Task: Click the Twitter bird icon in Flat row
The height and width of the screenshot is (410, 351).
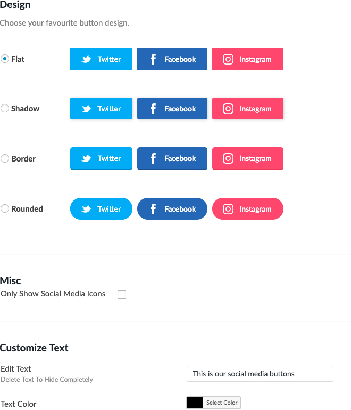Action: [86, 59]
